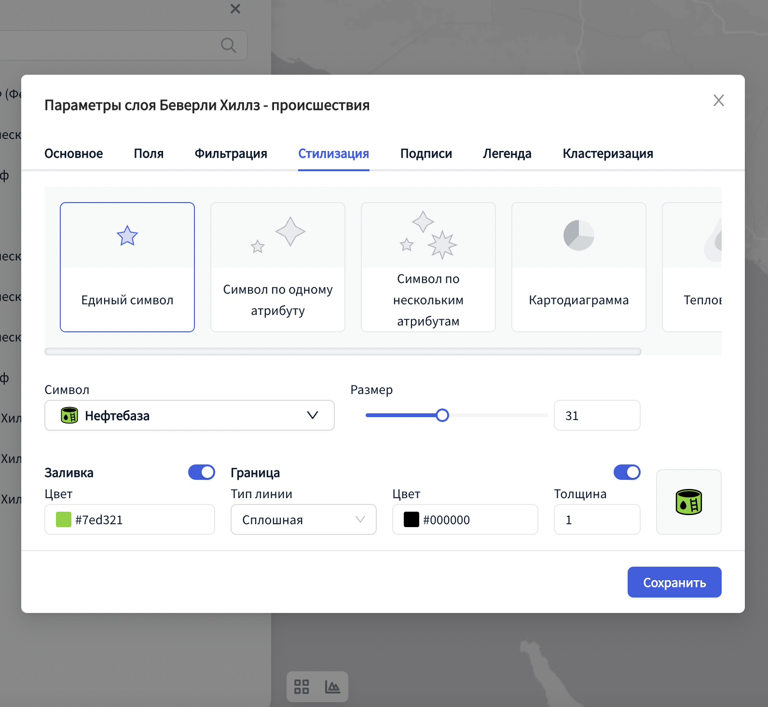This screenshot has height=707, width=768.
Task: Choose Символ по одному атрибуту style
Action: click(x=278, y=267)
